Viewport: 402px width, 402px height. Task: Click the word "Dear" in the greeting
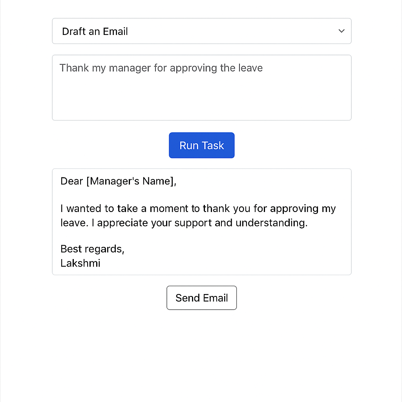tap(72, 181)
